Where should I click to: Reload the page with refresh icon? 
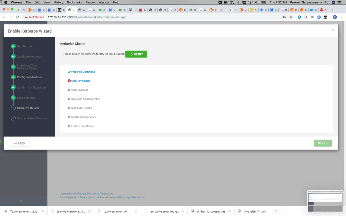tap(18, 17)
